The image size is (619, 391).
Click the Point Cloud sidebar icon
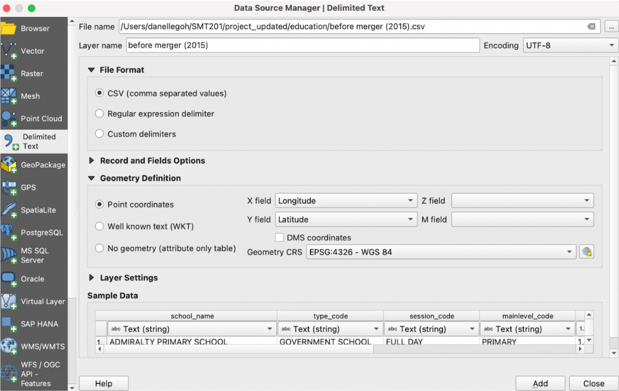coord(9,119)
